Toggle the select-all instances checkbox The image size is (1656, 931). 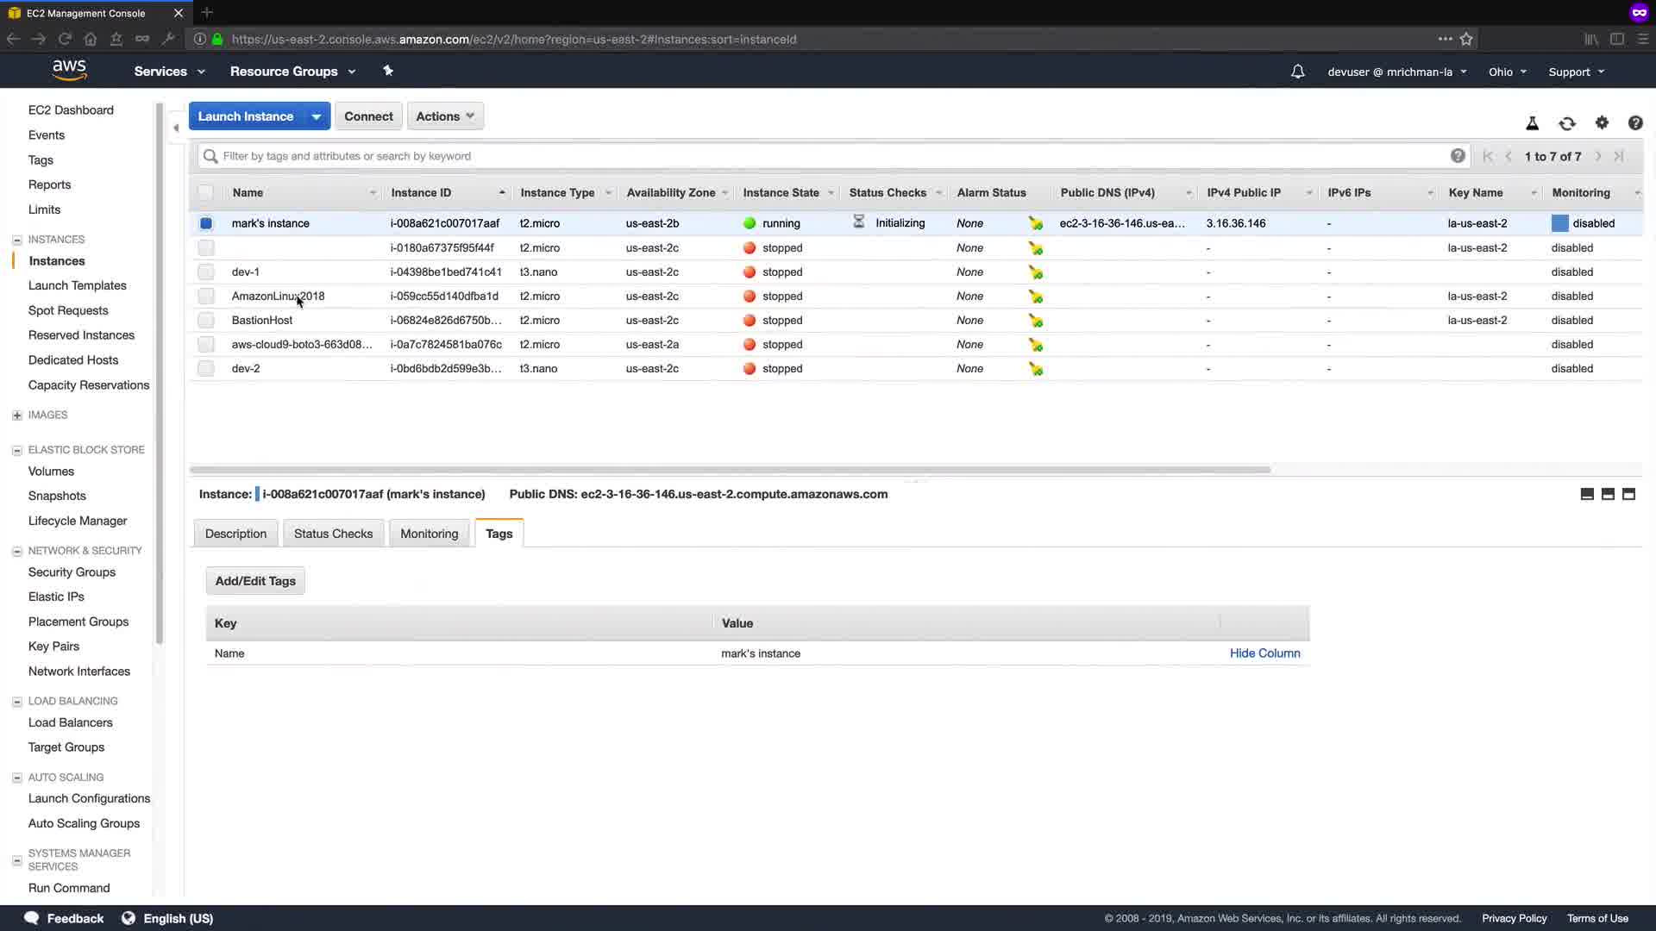point(206,193)
